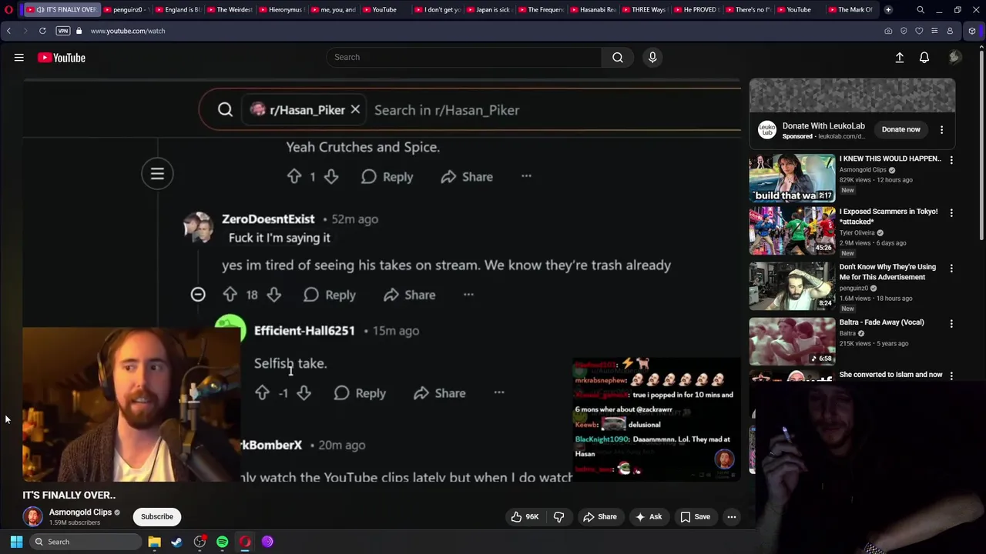Open Baltra - Fade Away (Vocal) title
986x554 pixels.
pyautogui.click(x=881, y=322)
